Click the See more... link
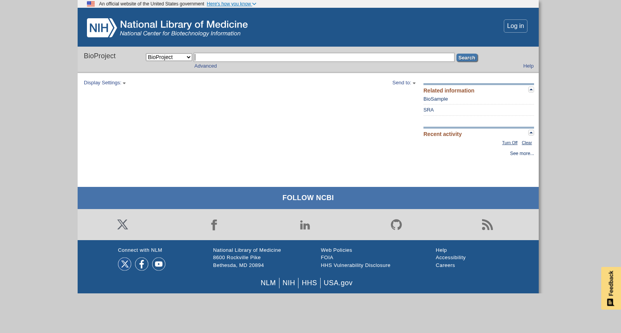This screenshot has height=333, width=621. [522, 153]
